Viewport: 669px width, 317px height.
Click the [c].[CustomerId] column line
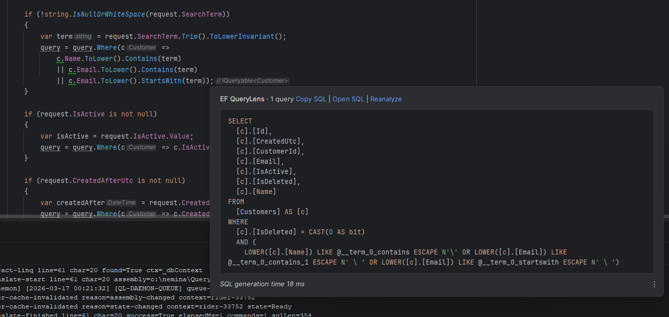pyautogui.click(x=270, y=152)
